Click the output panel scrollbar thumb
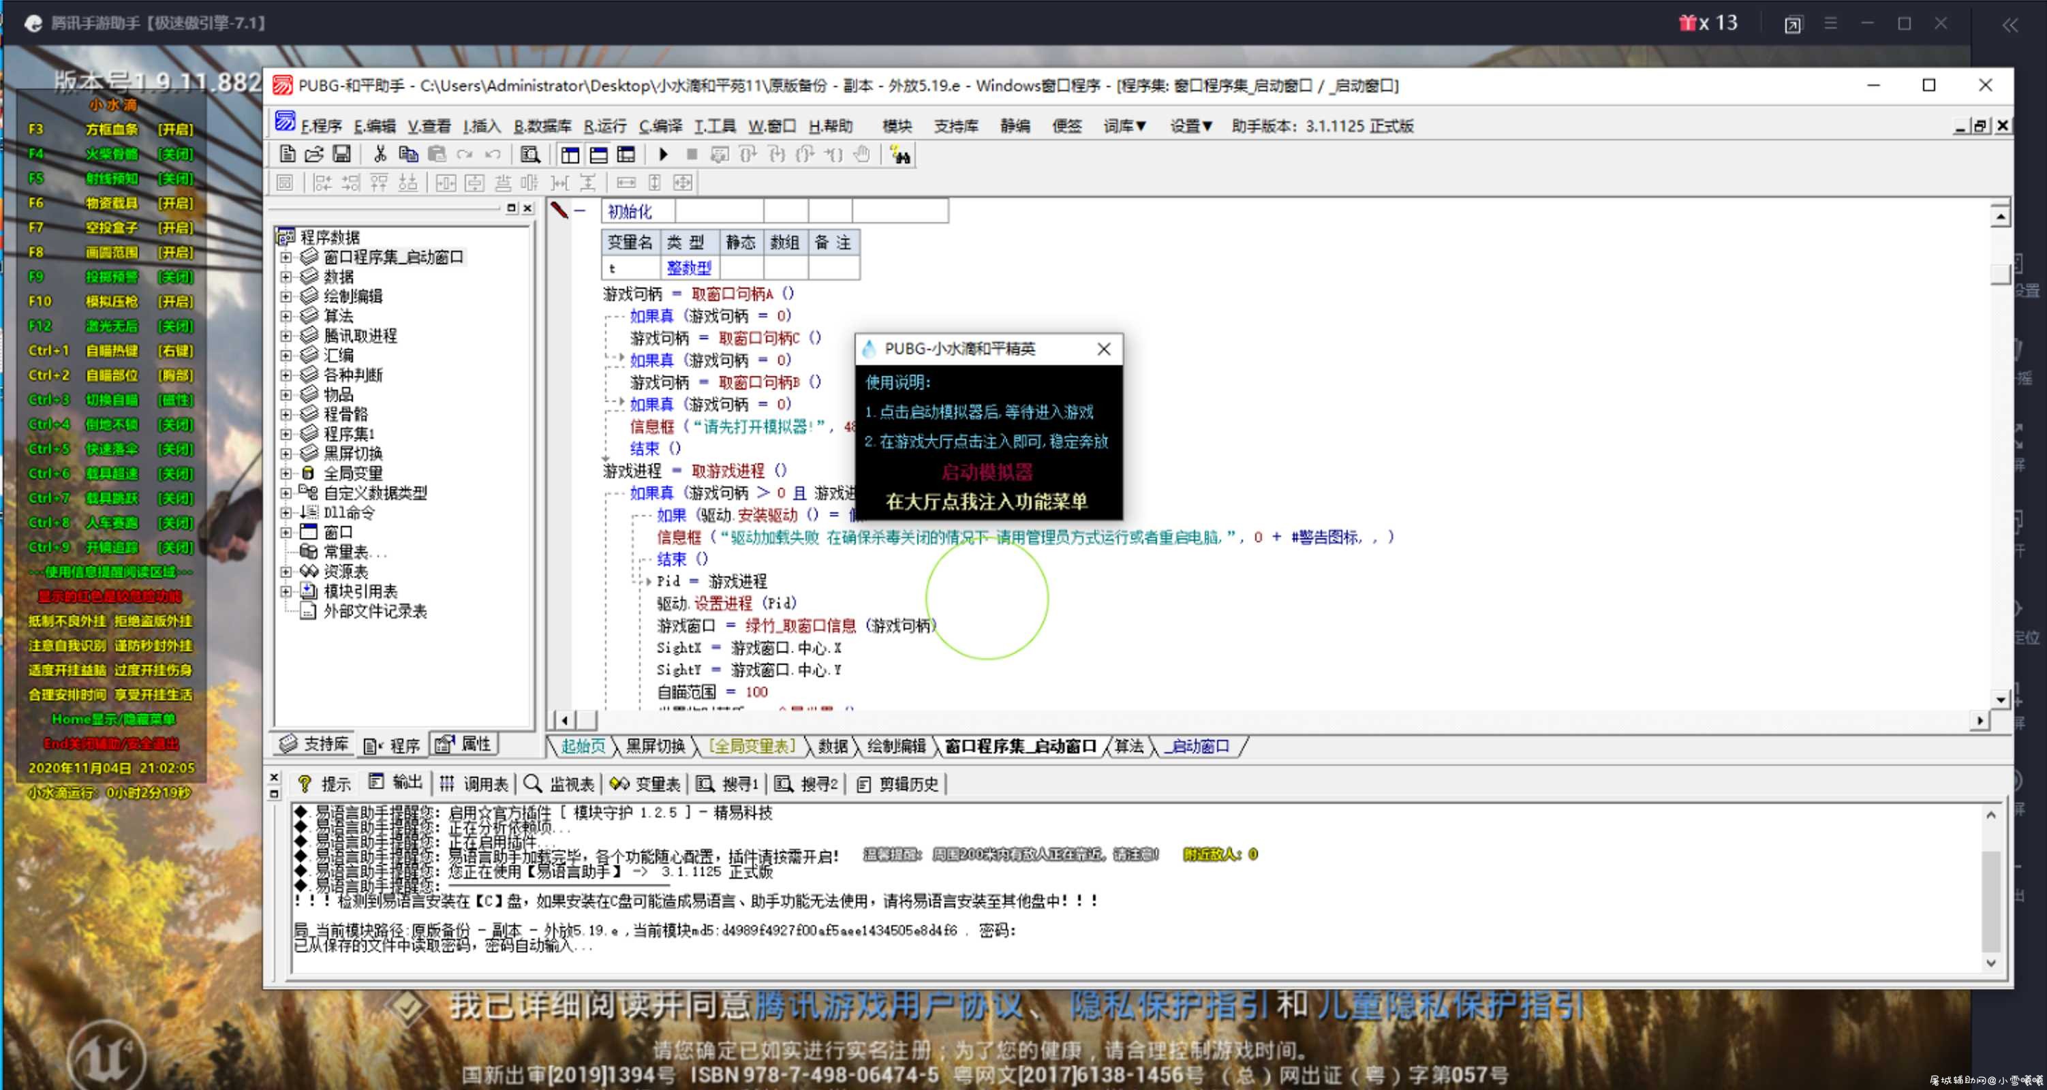This screenshot has width=2047, height=1090. click(1990, 901)
